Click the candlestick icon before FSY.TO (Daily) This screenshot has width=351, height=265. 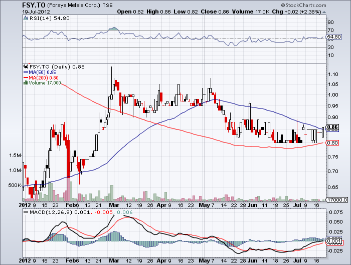click(26, 66)
